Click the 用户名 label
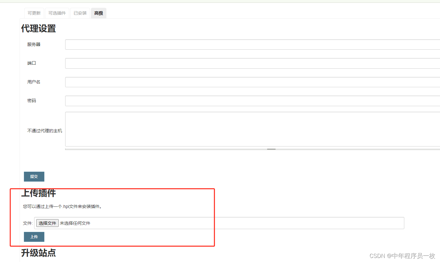The height and width of the screenshot is (262, 440). (34, 82)
